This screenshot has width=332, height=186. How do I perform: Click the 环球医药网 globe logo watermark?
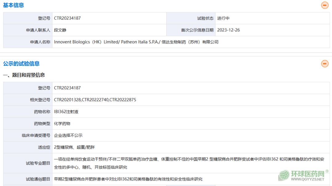[x=284, y=176]
